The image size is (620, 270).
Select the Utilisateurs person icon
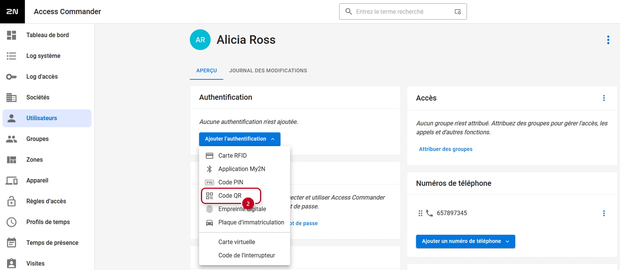(12, 118)
